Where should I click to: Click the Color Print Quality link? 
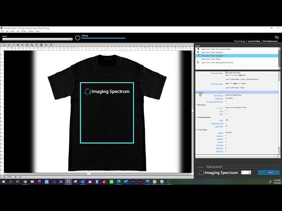click(217, 84)
